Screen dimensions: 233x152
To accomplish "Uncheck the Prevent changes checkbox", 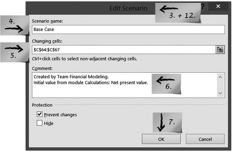I will coord(39,115).
